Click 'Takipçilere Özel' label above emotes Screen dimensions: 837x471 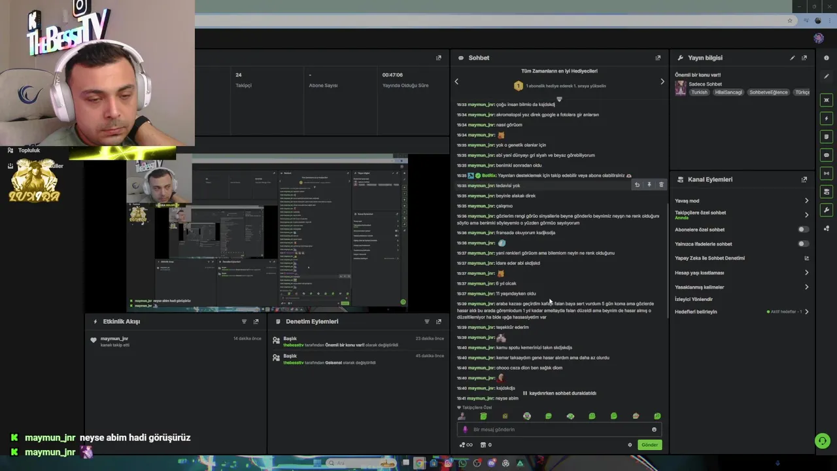pos(476,408)
